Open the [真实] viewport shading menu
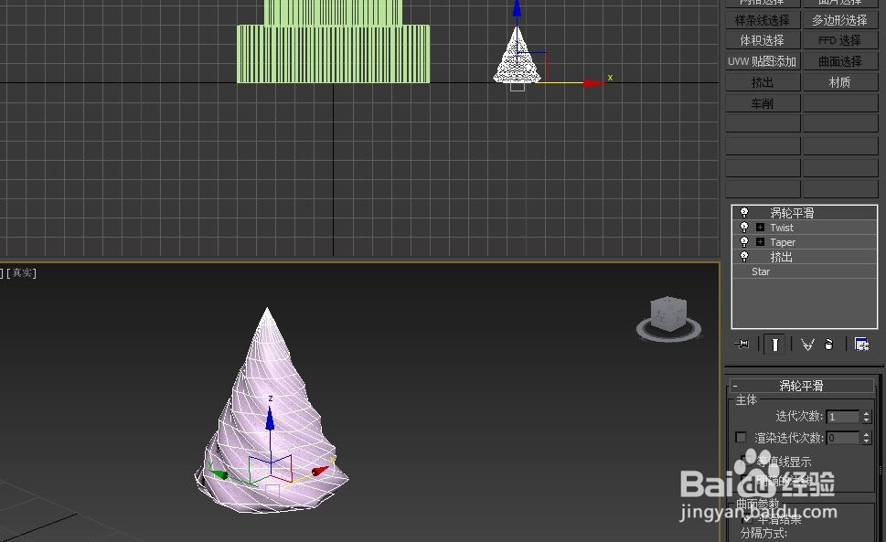Viewport: 886px width, 542px height. tap(20, 271)
